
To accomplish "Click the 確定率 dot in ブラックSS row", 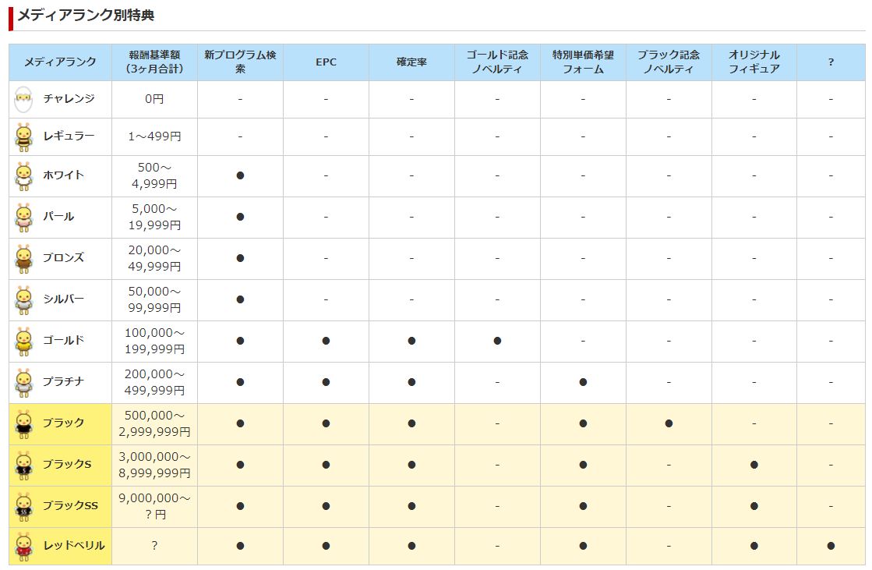I will pyautogui.click(x=411, y=507).
